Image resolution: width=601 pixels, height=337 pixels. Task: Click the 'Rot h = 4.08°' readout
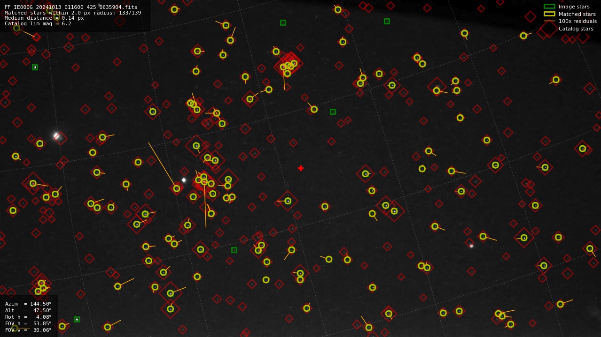coord(28,317)
